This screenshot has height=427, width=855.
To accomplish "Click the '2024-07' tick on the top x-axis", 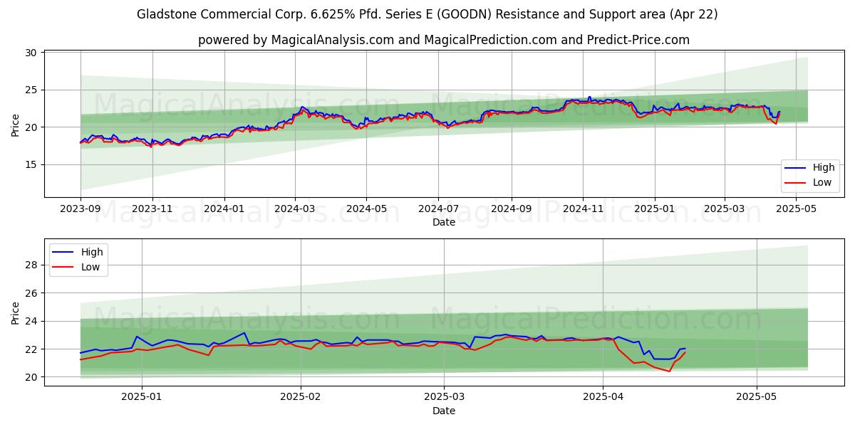I will [438, 209].
